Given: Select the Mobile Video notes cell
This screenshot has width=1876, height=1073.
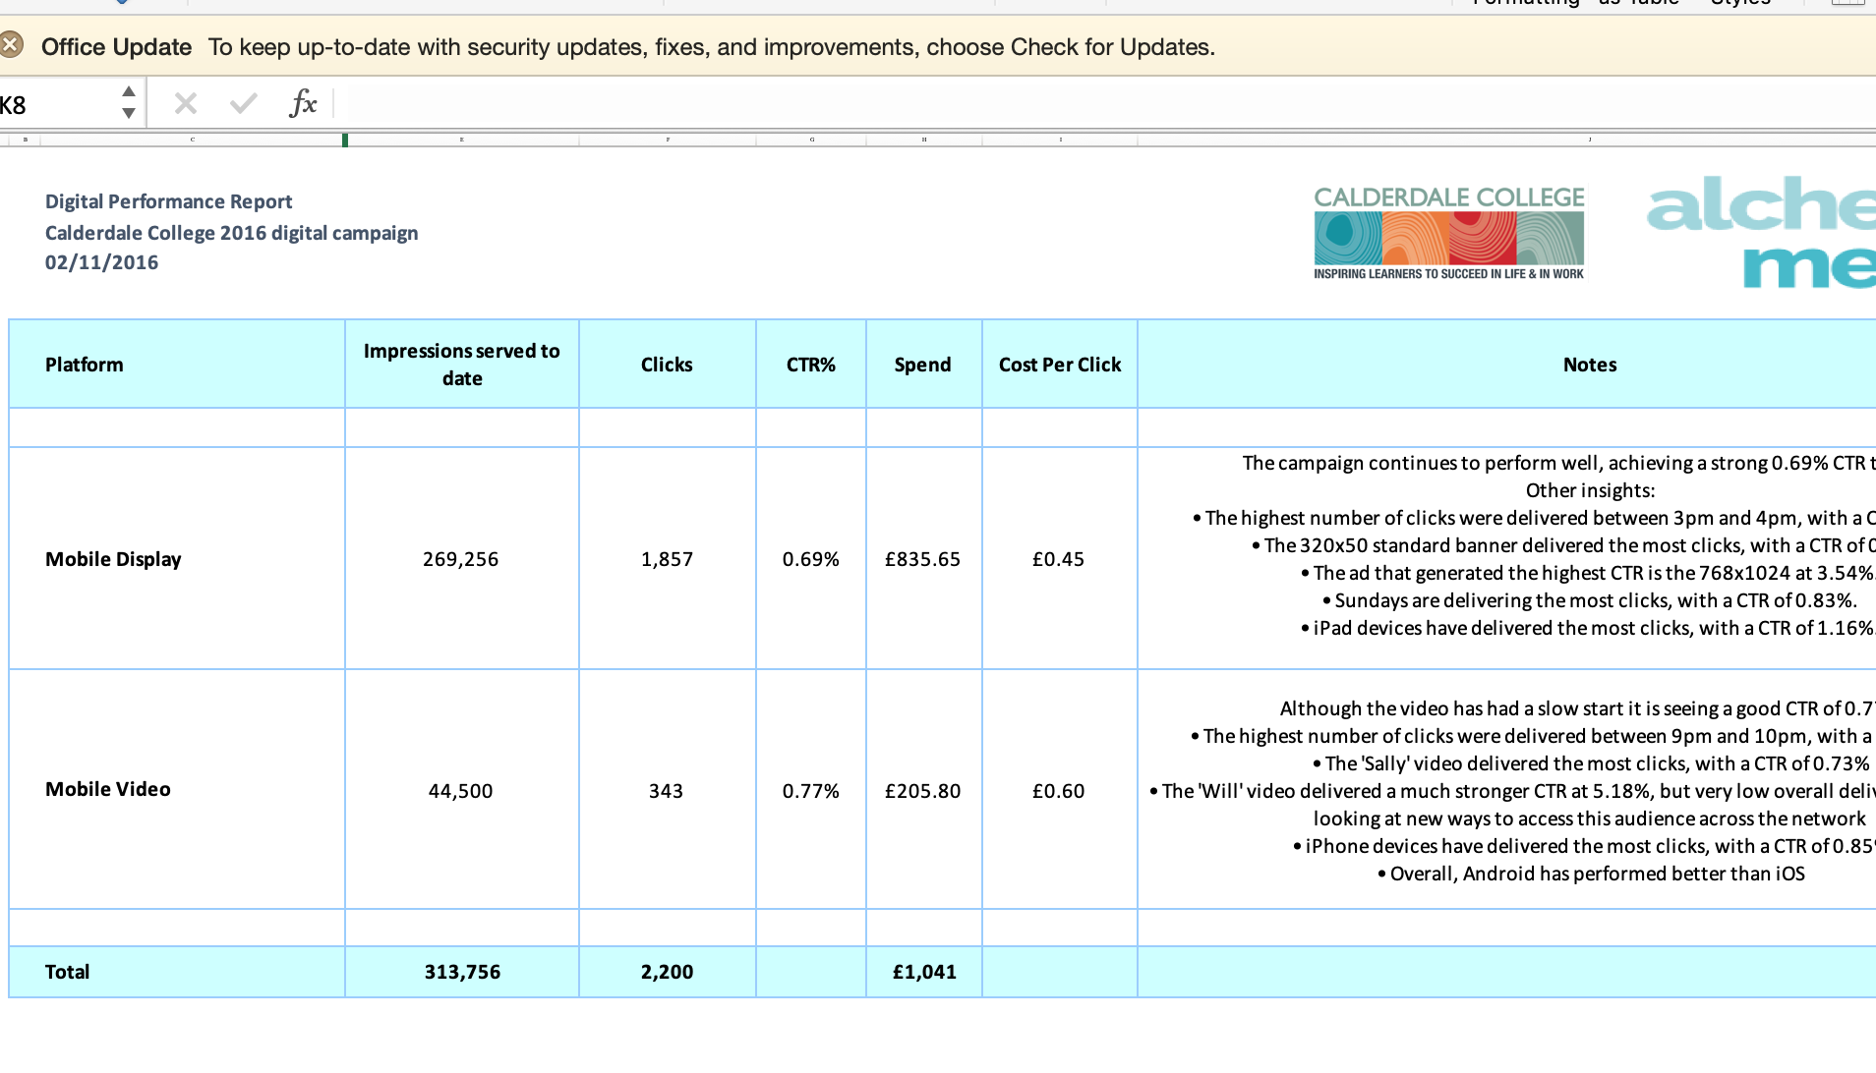Looking at the screenshot, I should click(1507, 789).
